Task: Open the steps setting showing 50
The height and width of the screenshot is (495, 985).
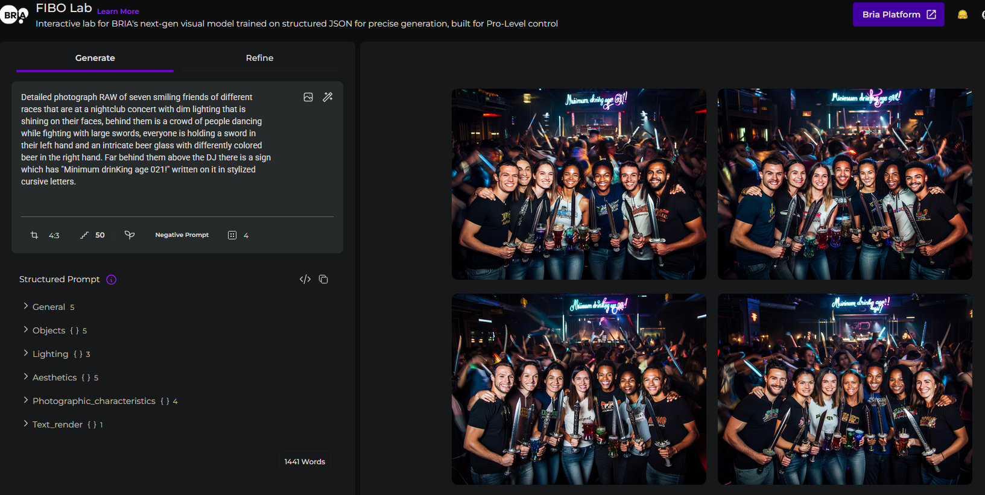Action: pos(93,235)
